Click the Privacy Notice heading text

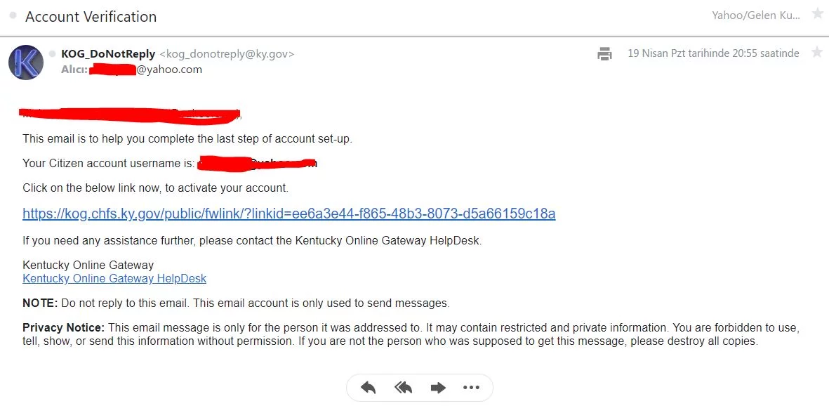[63, 327]
